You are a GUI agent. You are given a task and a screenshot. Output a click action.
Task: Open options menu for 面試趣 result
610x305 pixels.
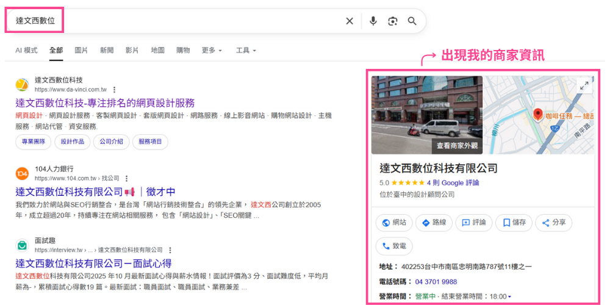click(x=170, y=250)
